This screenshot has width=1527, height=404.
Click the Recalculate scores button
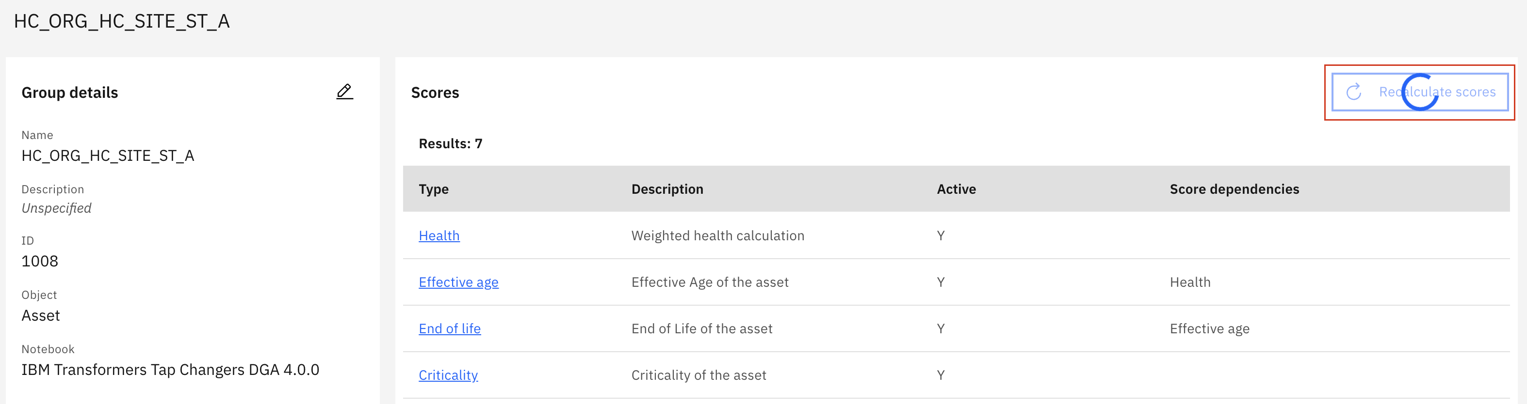(1420, 92)
